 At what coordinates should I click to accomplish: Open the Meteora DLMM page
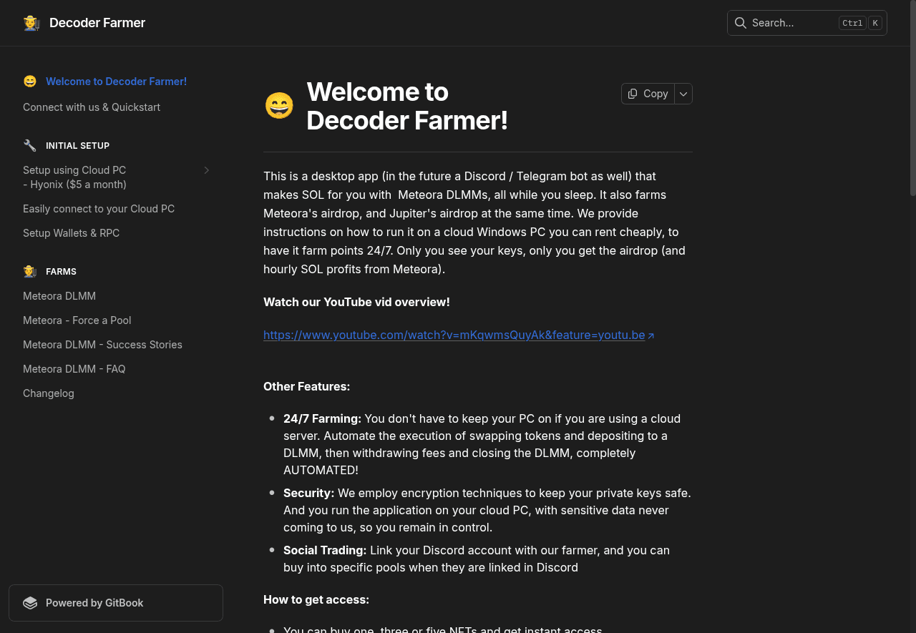pos(59,295)
